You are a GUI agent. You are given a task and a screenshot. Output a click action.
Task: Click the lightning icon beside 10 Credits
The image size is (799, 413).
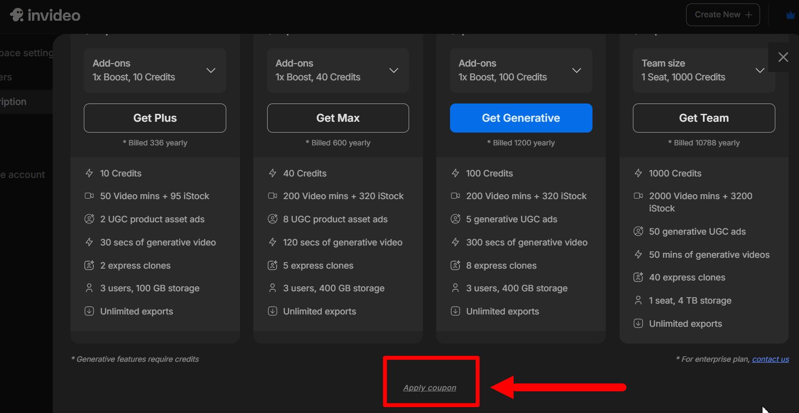[89, 173]
